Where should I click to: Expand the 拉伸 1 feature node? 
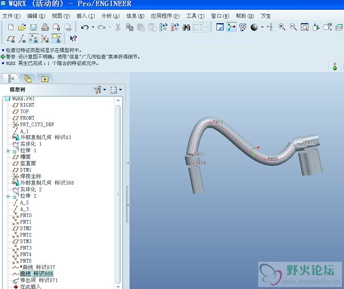point(8,151)
